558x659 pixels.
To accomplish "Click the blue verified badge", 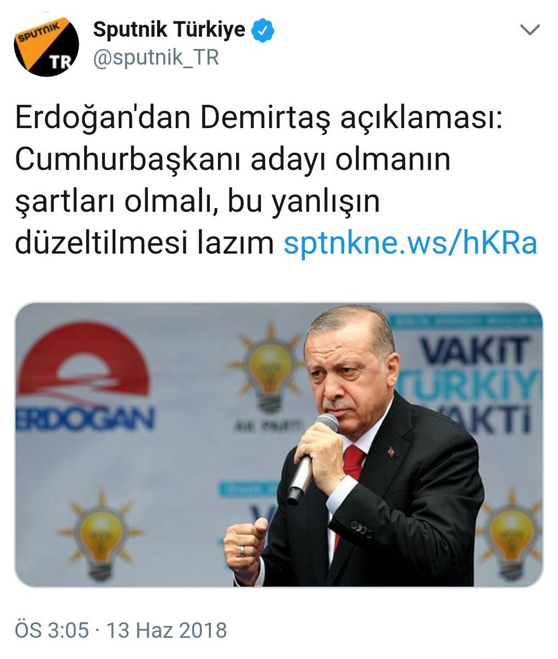I will (x=263, y=30).
